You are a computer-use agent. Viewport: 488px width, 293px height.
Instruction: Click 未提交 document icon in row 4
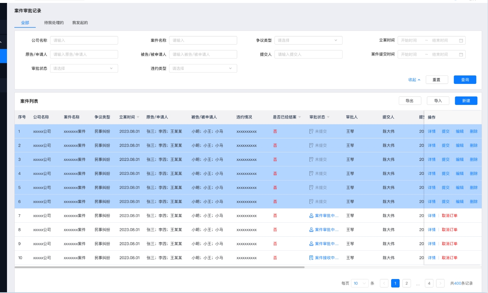point(311,173)
